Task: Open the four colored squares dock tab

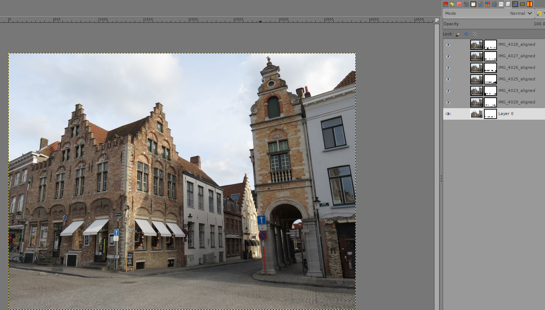Action: 487,4
